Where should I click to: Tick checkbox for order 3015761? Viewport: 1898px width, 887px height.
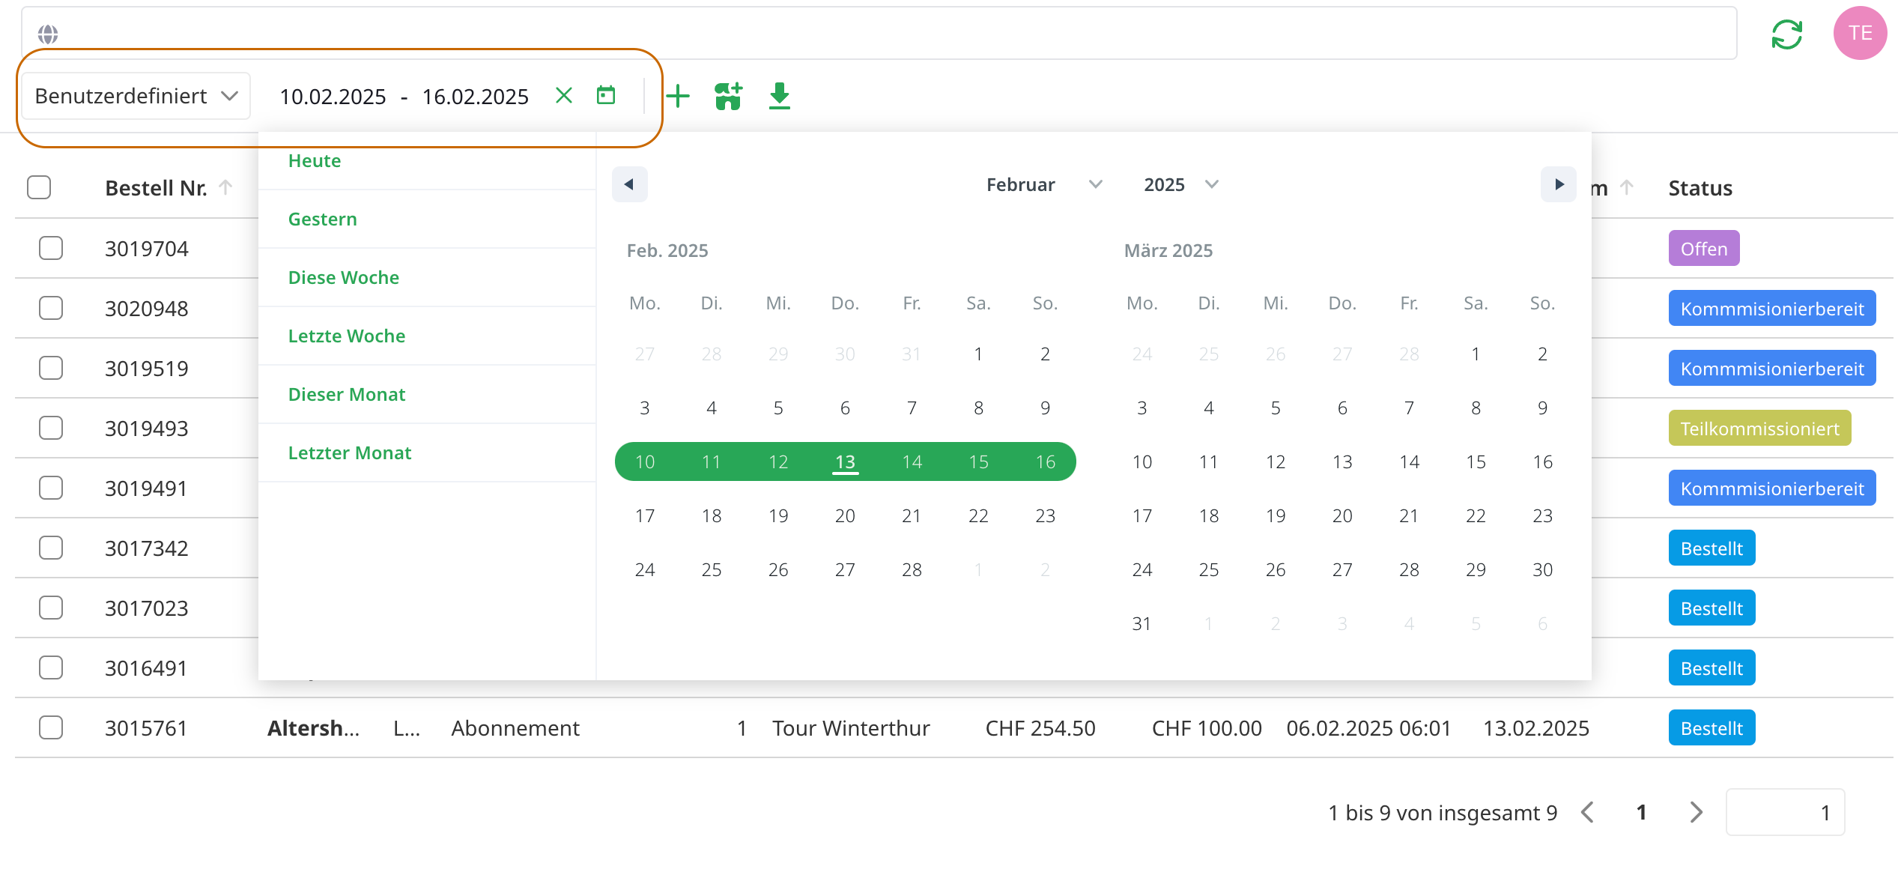[x=51, y=727]
